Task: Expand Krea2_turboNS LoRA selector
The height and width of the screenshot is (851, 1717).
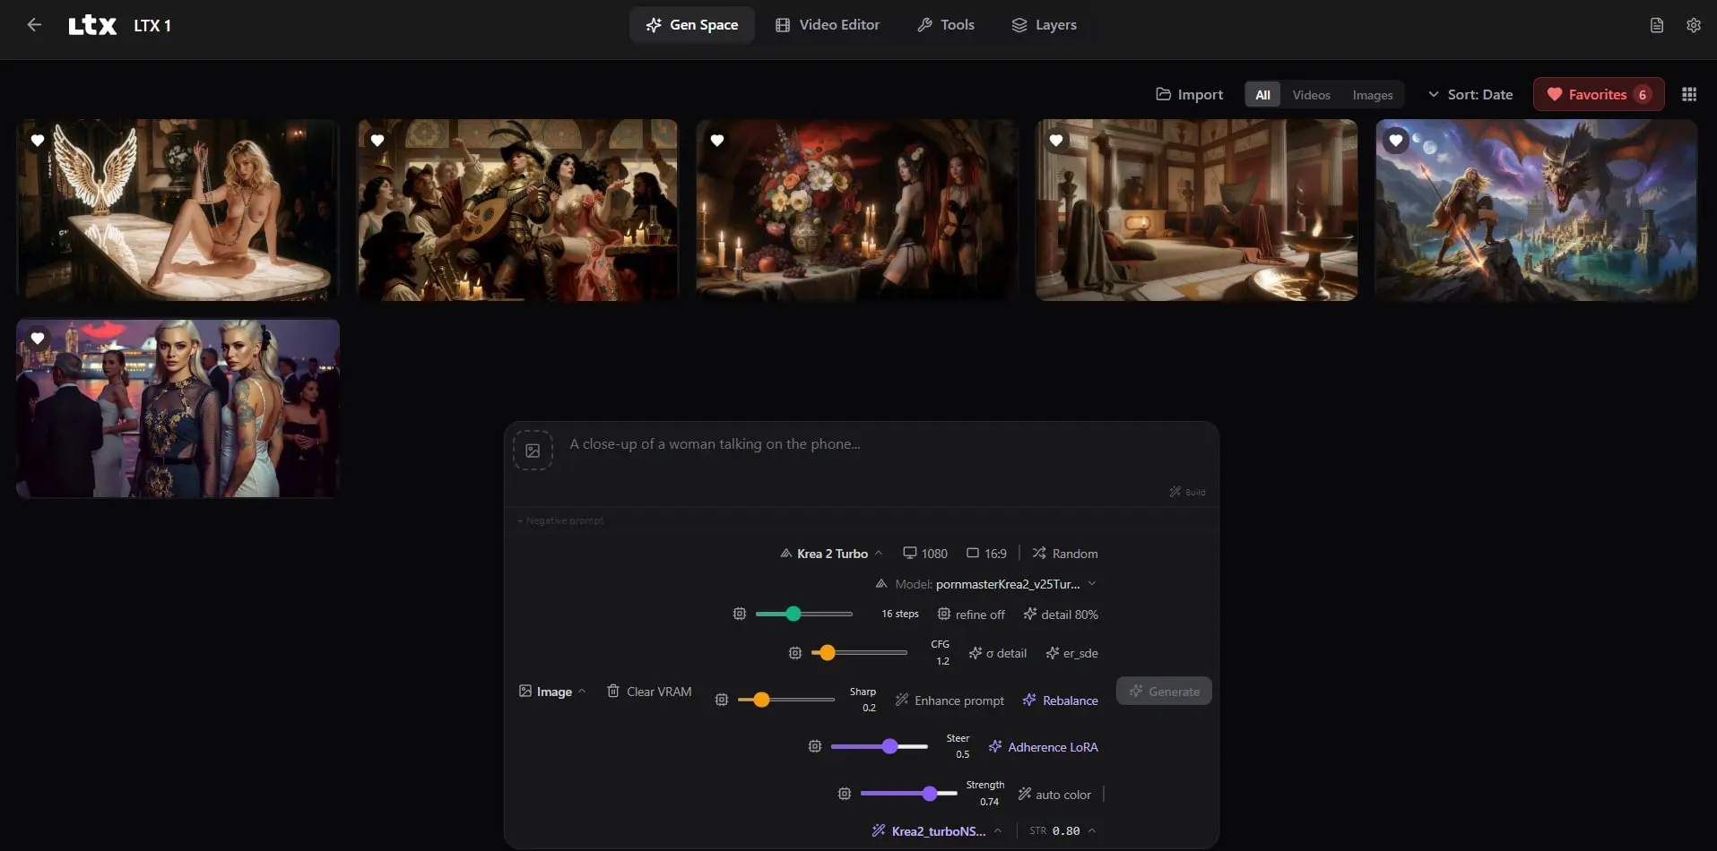Action: (937, 831)
